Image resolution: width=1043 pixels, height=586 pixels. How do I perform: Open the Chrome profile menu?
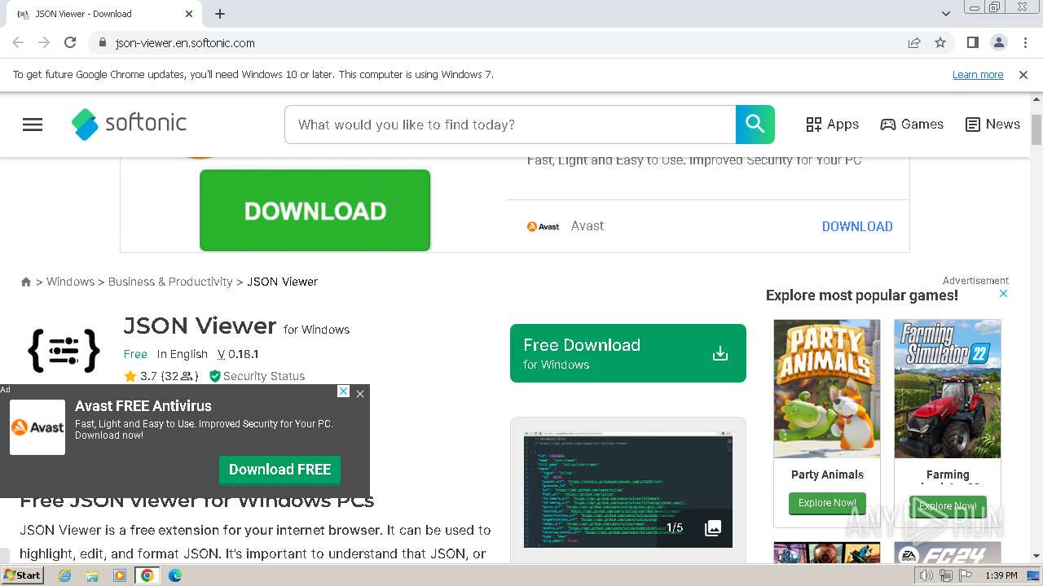point(999,42)
